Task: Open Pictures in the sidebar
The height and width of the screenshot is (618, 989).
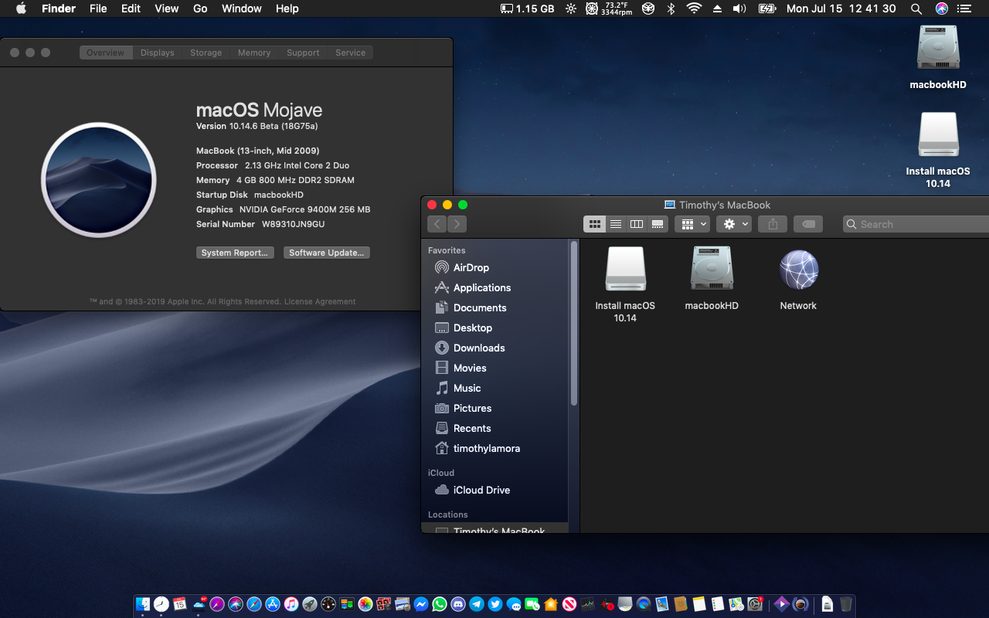Action: tap(471, 408)
